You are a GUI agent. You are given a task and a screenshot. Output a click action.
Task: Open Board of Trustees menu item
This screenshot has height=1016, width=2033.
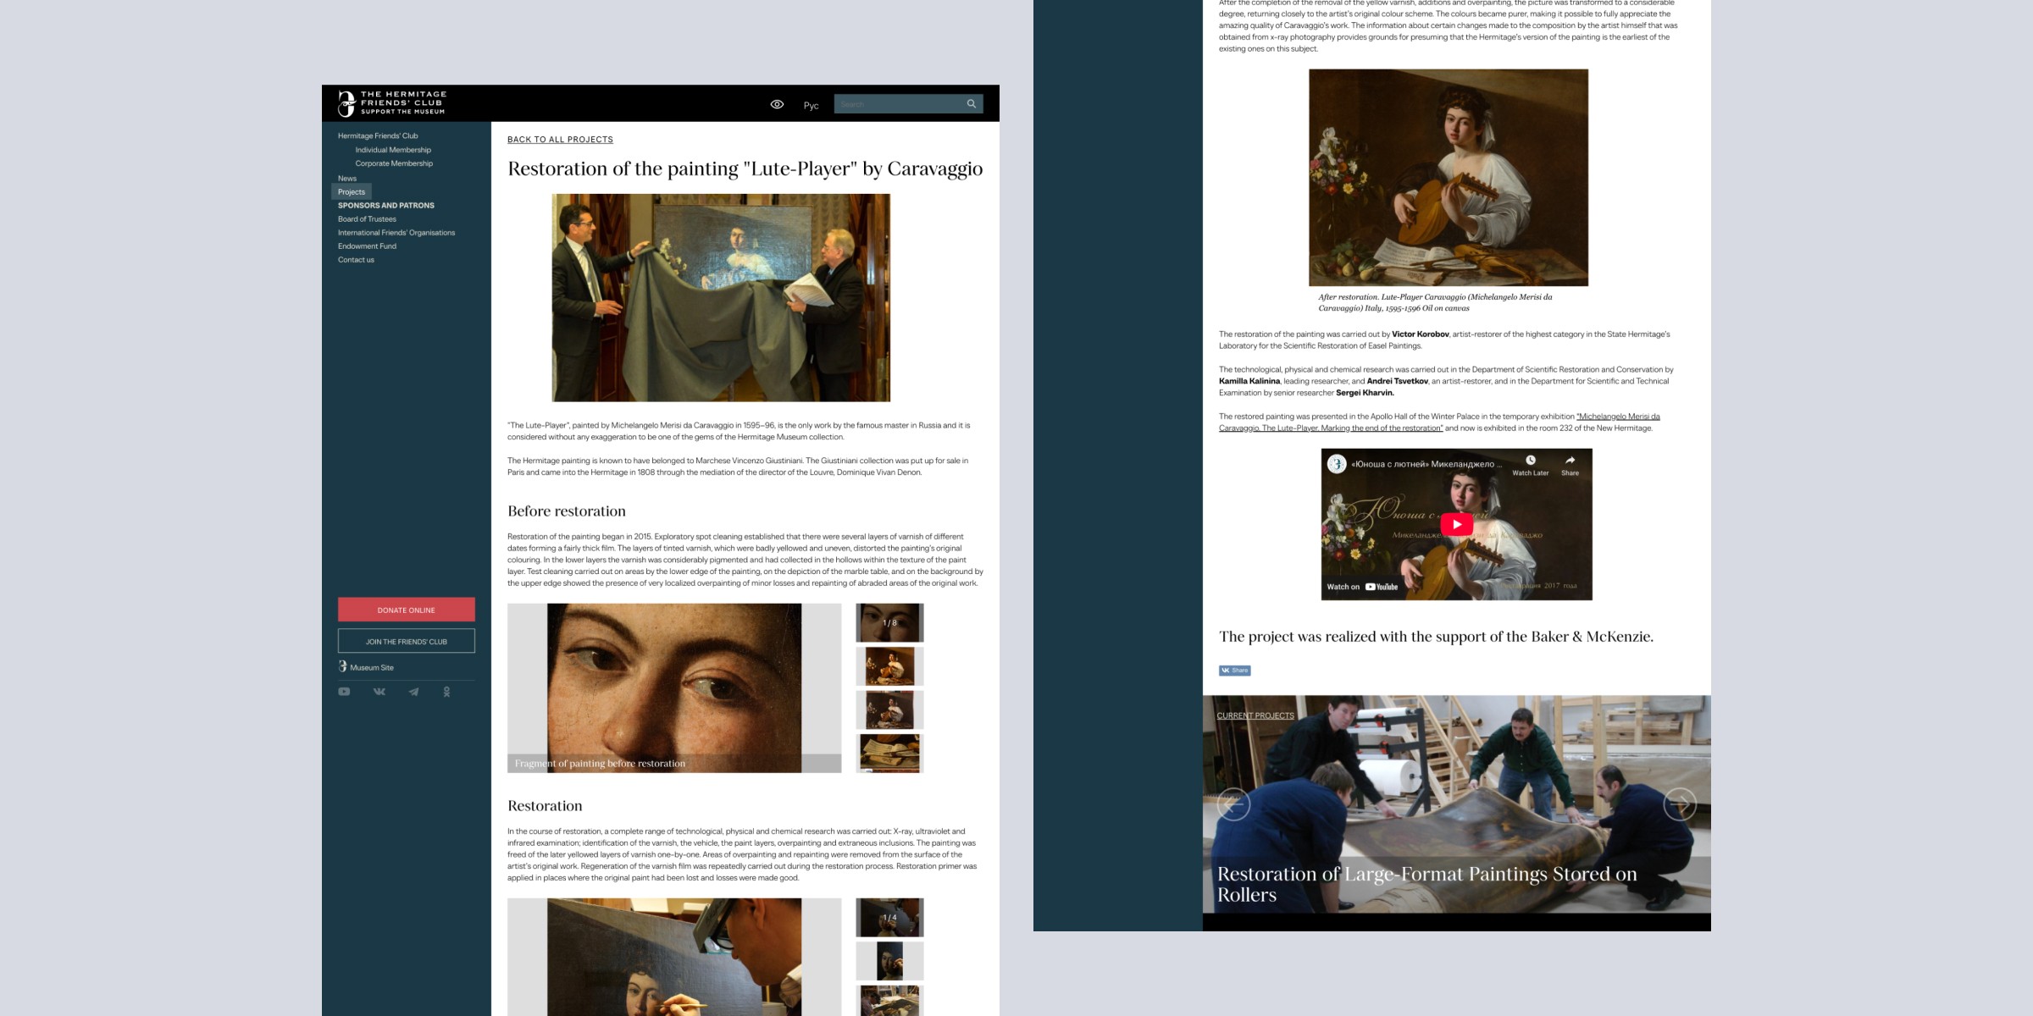367,219
